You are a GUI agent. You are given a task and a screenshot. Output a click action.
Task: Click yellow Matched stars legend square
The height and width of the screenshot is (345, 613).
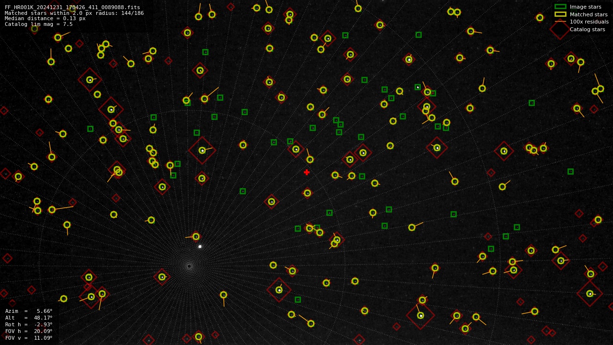pyautogui.click(x=560, y=14)
